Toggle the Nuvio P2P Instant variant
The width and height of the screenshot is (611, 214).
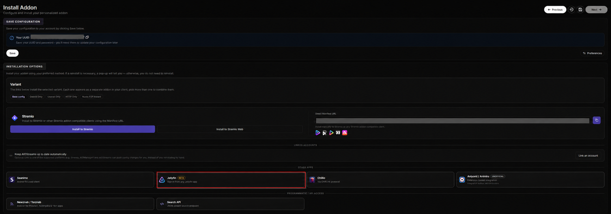tap(91, 97)
